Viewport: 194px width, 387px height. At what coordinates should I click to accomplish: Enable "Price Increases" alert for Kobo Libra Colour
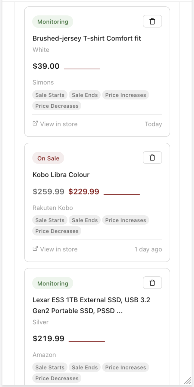point(125,220)
